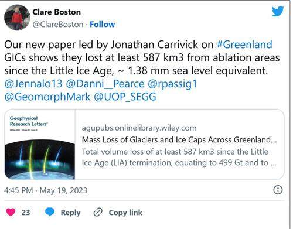
Task: Click the Copy link text
Action: point(125,213)
